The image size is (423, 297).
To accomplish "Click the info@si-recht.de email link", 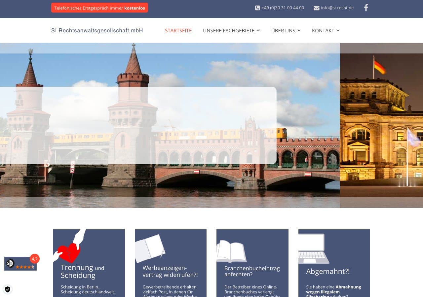I will click(337, 8).
